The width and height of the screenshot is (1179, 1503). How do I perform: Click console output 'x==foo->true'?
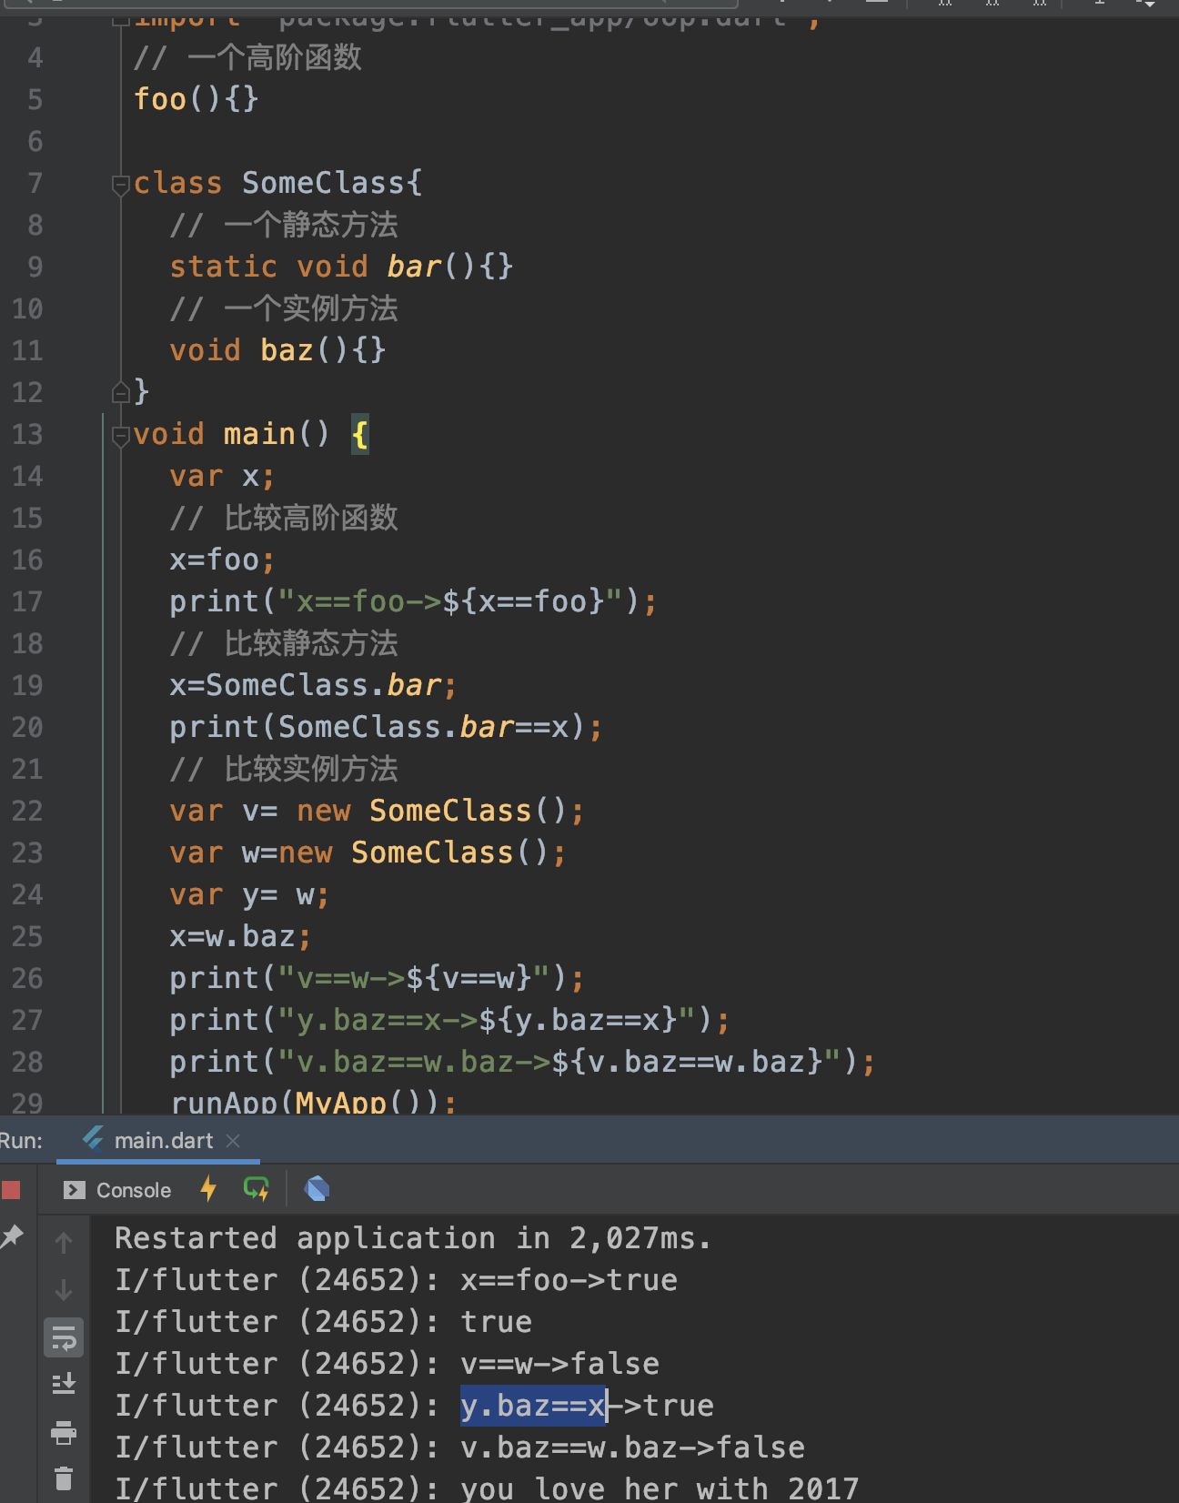point(569,1280)
